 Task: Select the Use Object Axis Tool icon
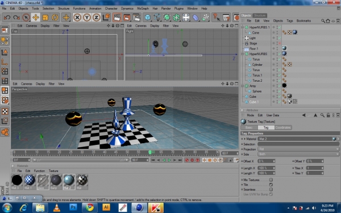tap(5, 62)
